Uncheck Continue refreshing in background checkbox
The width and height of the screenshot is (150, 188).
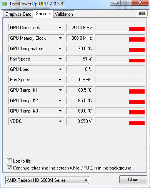[x=9, y=168]
